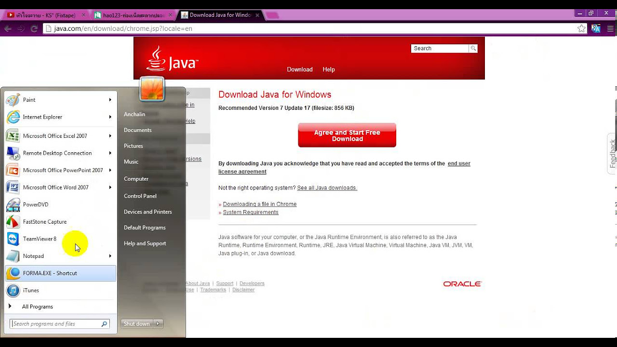The width and height of the screenshot is (617, 347).
Task: Expand the Word 2007 jump list arrow
Action: 110,187
